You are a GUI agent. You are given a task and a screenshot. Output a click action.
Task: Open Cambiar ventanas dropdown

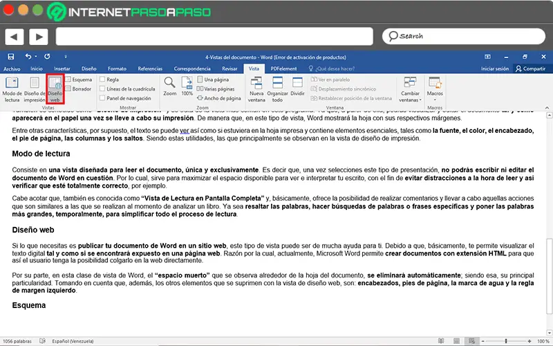[410, 90]
